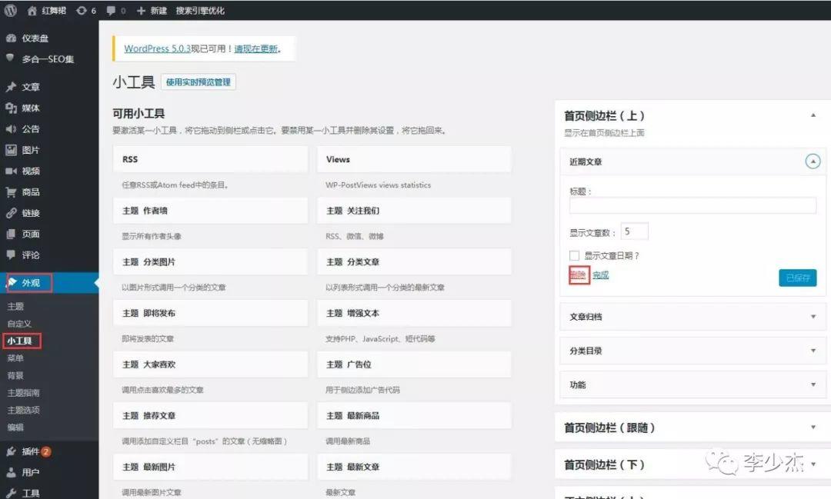This screenshot has width=831, height=499.
Task: Check 显示文章日期 checkbox
Action: pyautogui.click(x=574, y=255)
